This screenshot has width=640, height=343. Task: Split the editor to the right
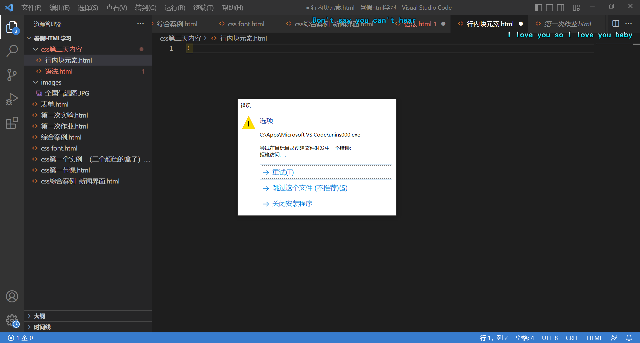616,24
